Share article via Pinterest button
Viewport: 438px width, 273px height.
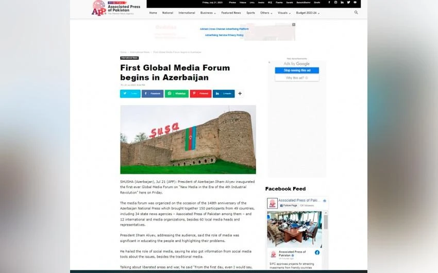(x=200, y=94)
